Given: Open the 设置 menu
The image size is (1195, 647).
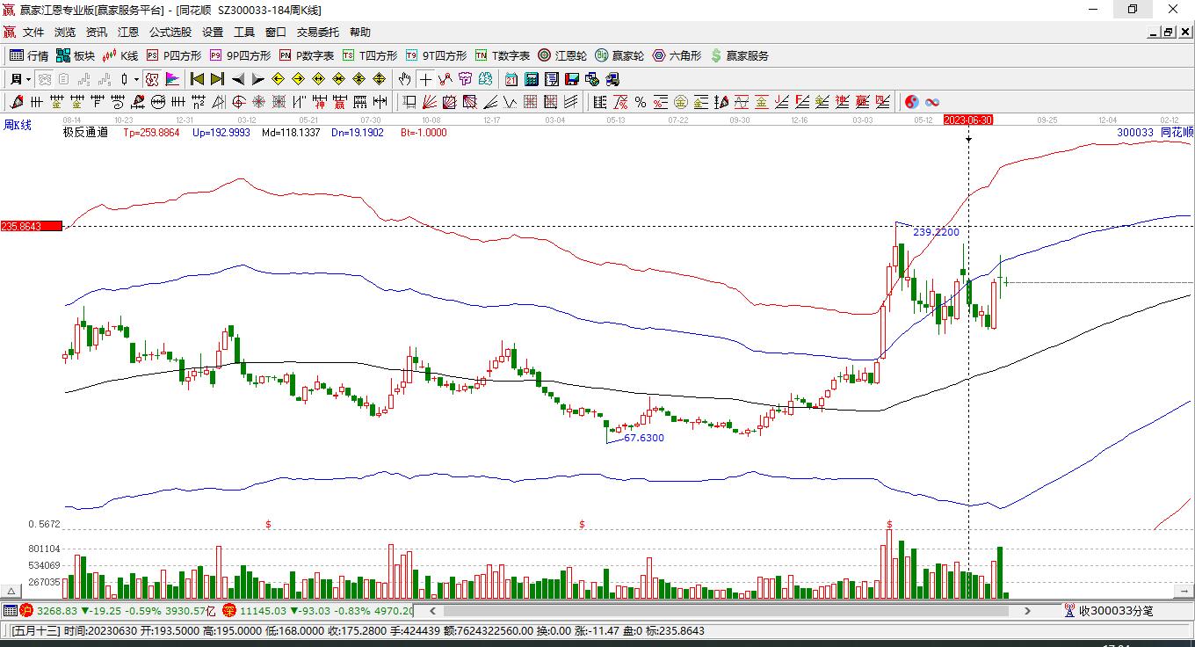Looking at the screenshot, I should [x=213, y=33].
